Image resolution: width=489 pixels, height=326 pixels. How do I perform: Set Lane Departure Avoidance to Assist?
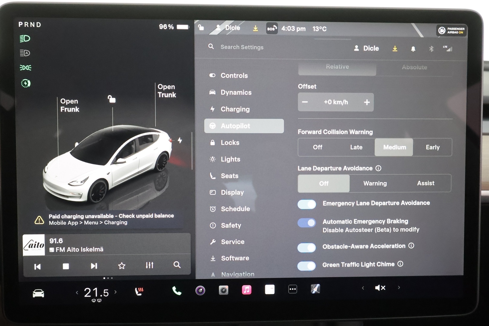point(426,183)
